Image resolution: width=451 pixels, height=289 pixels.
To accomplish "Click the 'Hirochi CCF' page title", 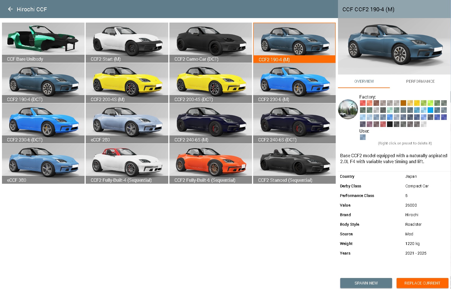I will 32,9.
